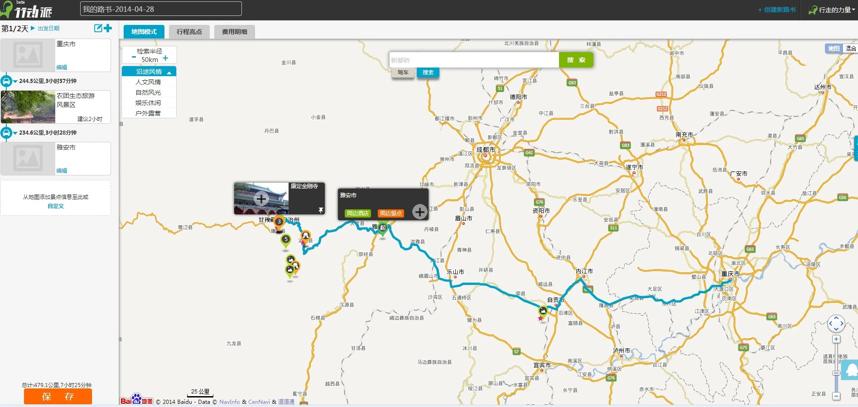Image resolution: width=858 pixels, height=407 pixels.
Task: Click the 重庆市 card image placeholder
Action: 28,55
